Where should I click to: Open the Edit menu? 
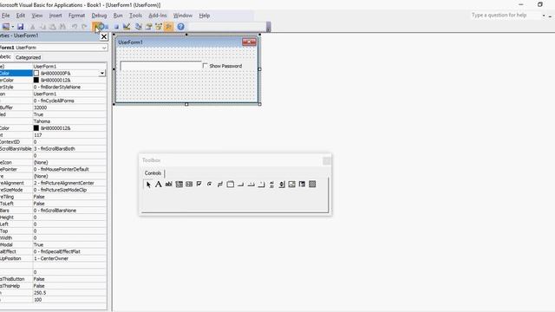coord(21,16)
